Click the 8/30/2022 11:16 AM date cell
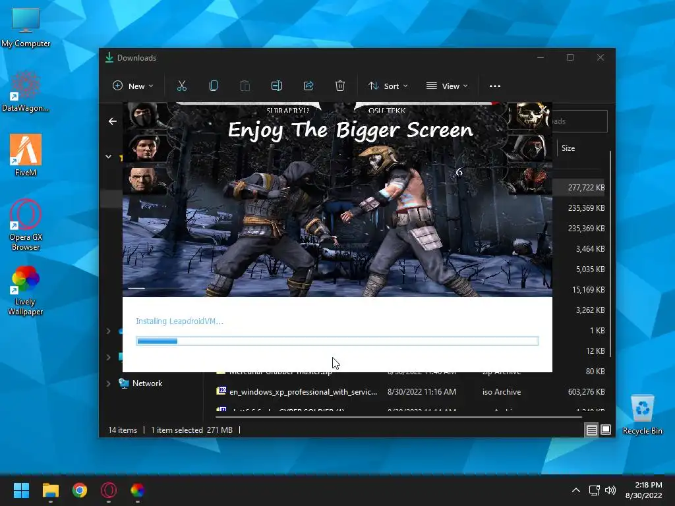The height and width of the screenshot is (506, 675). [x=421, y=392]
